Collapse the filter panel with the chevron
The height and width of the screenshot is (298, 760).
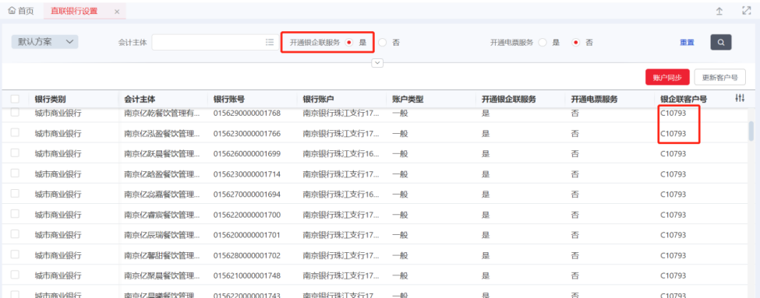coord(377,63)
